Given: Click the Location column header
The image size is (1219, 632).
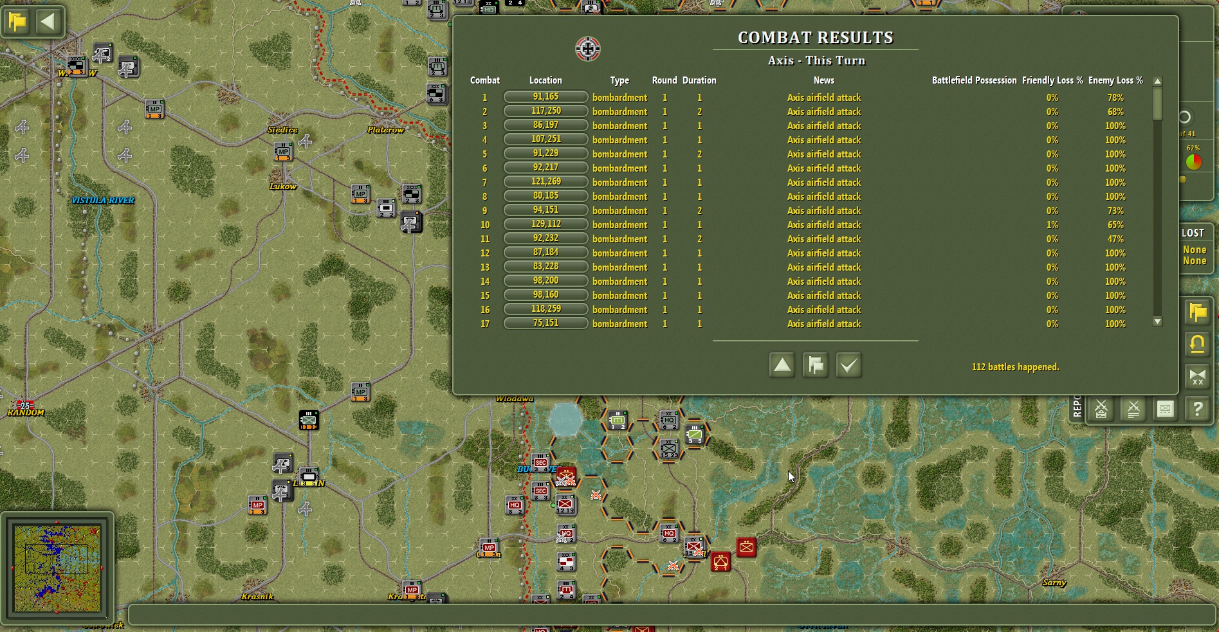Looking at the screenshot, I should pyautogui.click(x=545, y=80).
